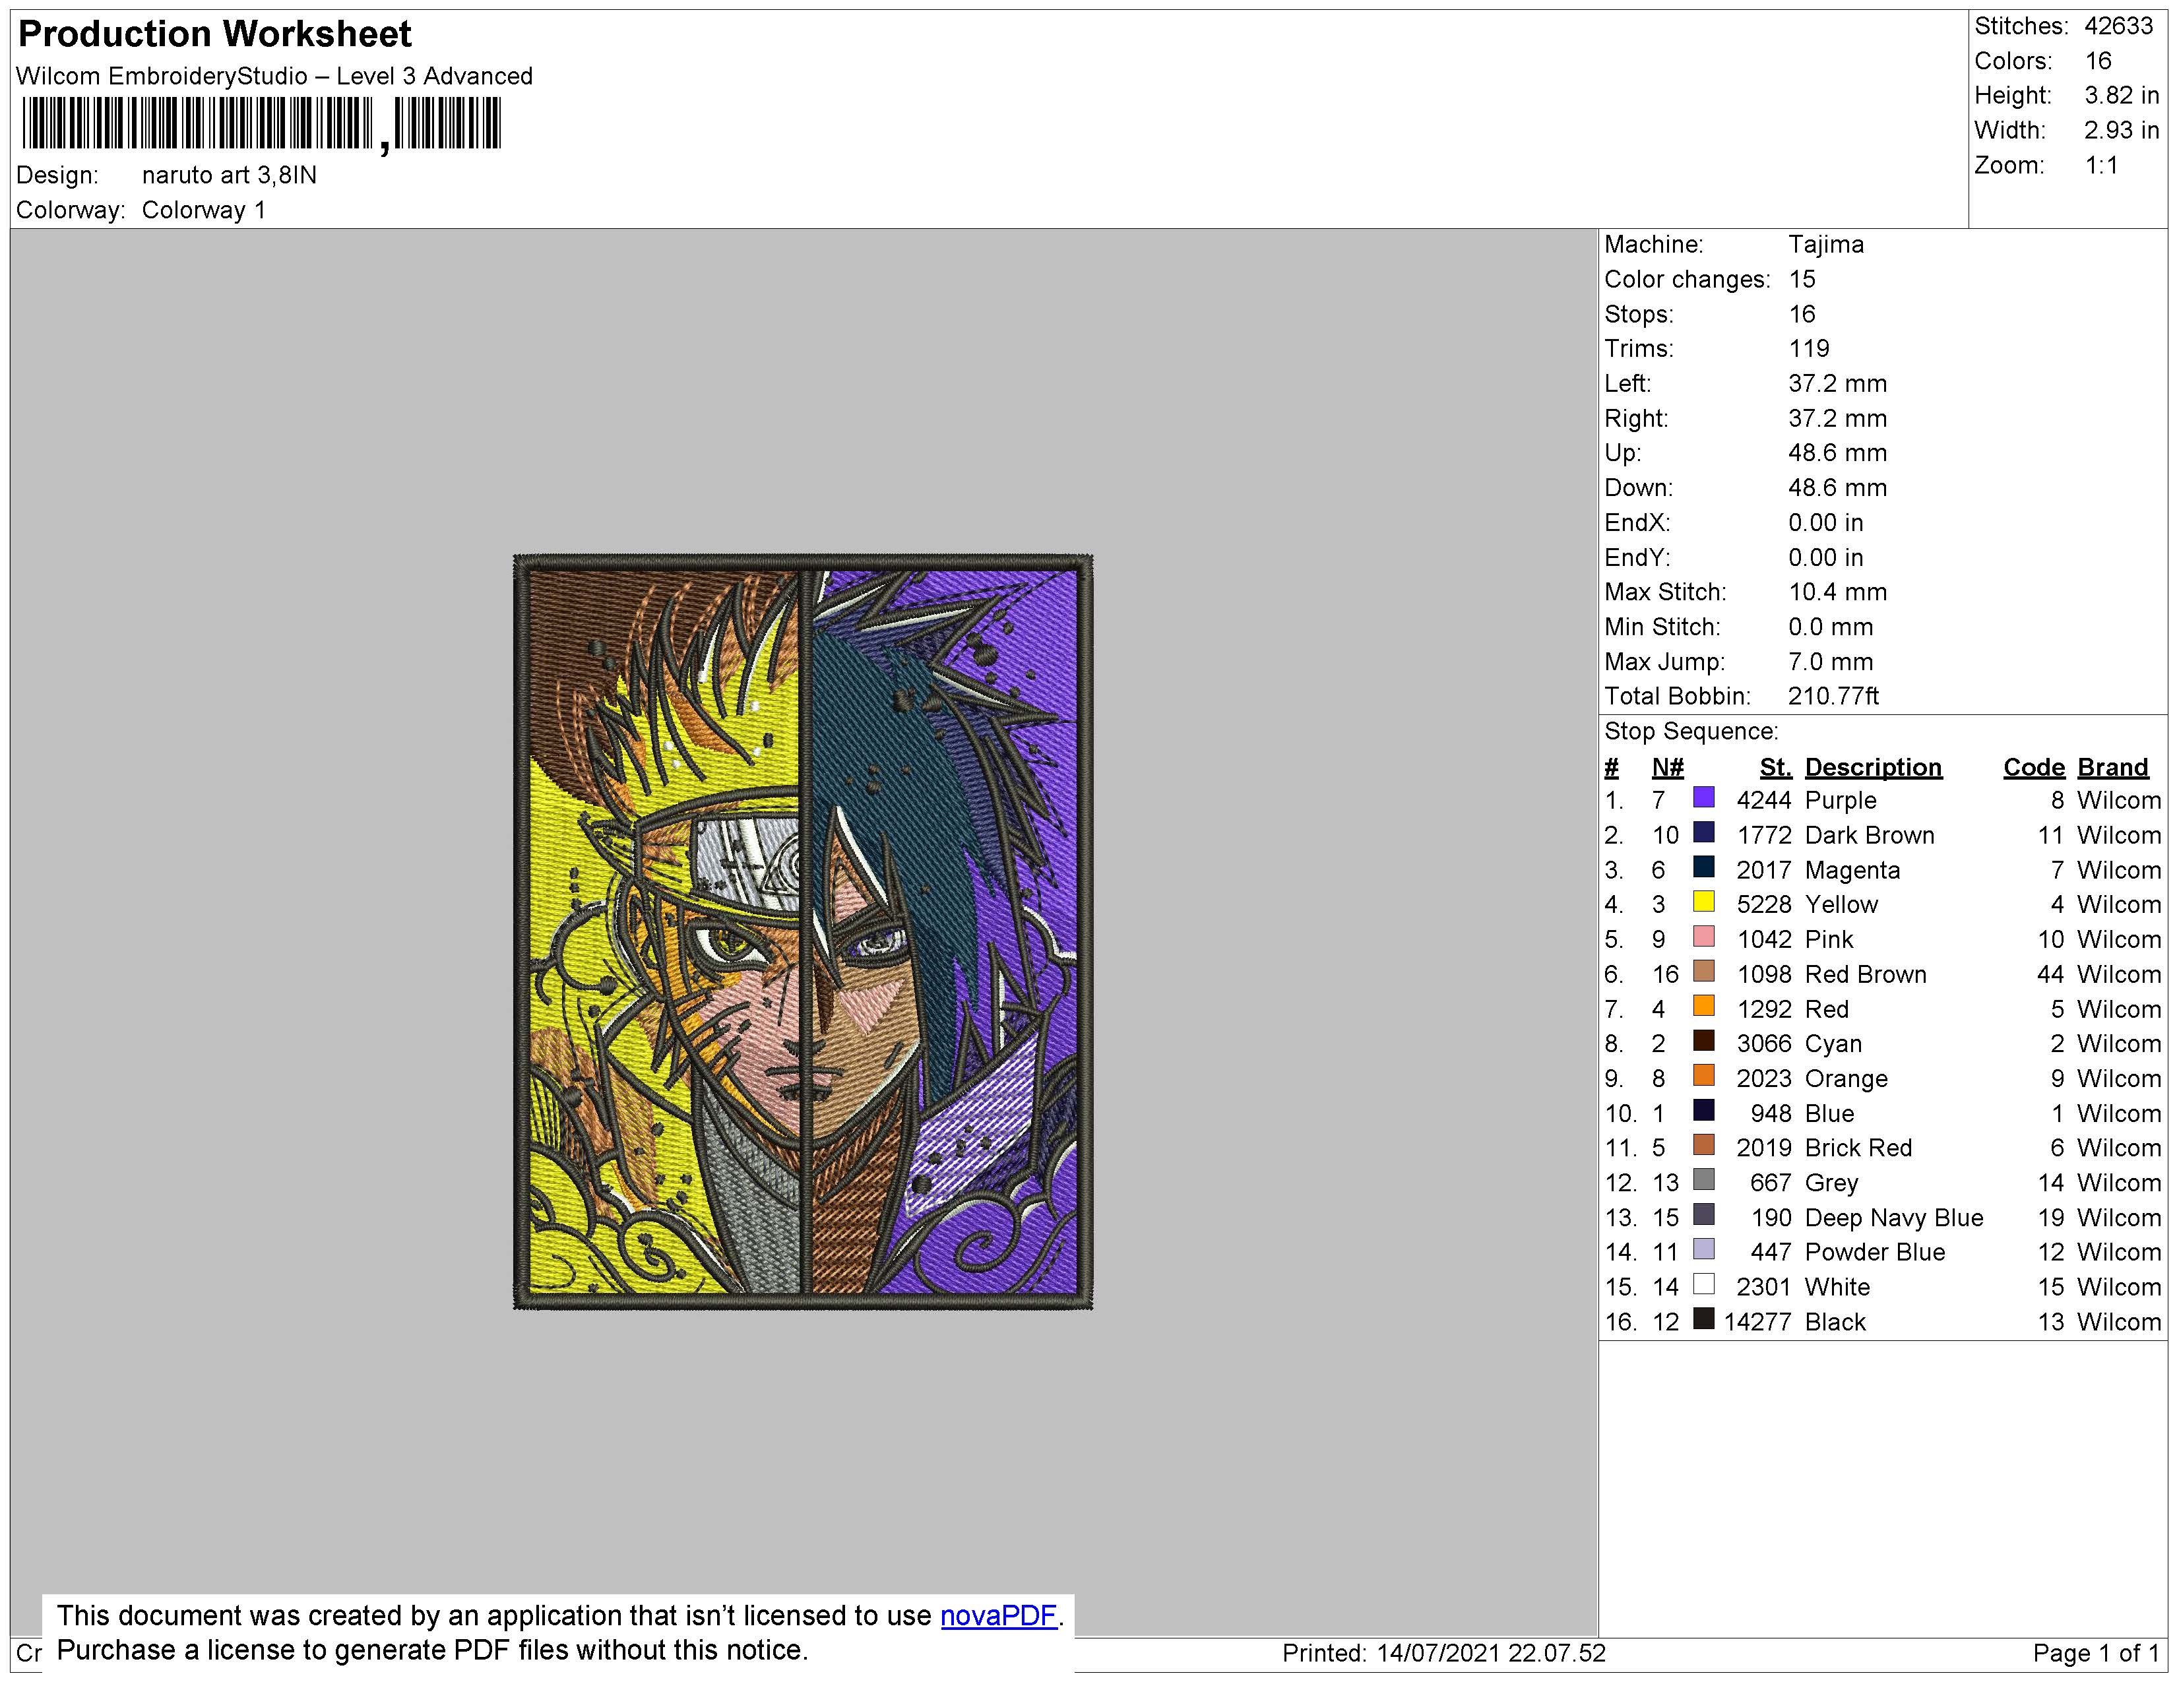This screenshot has height=1682, width=2177.
Task: Click the Powder Blue color swatch
Action: (1705, 1251)
